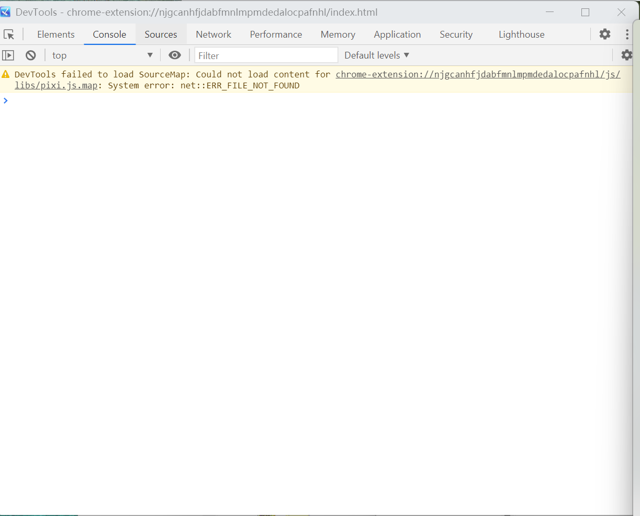The height and width of the screenshot is (516, 640).
Task: Clear the console with the ban icon
Action: point(31,55)
